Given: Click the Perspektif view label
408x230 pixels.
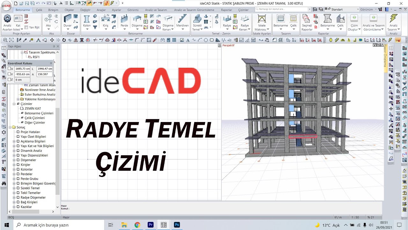Looking at the screenshot, I should 228,45.
